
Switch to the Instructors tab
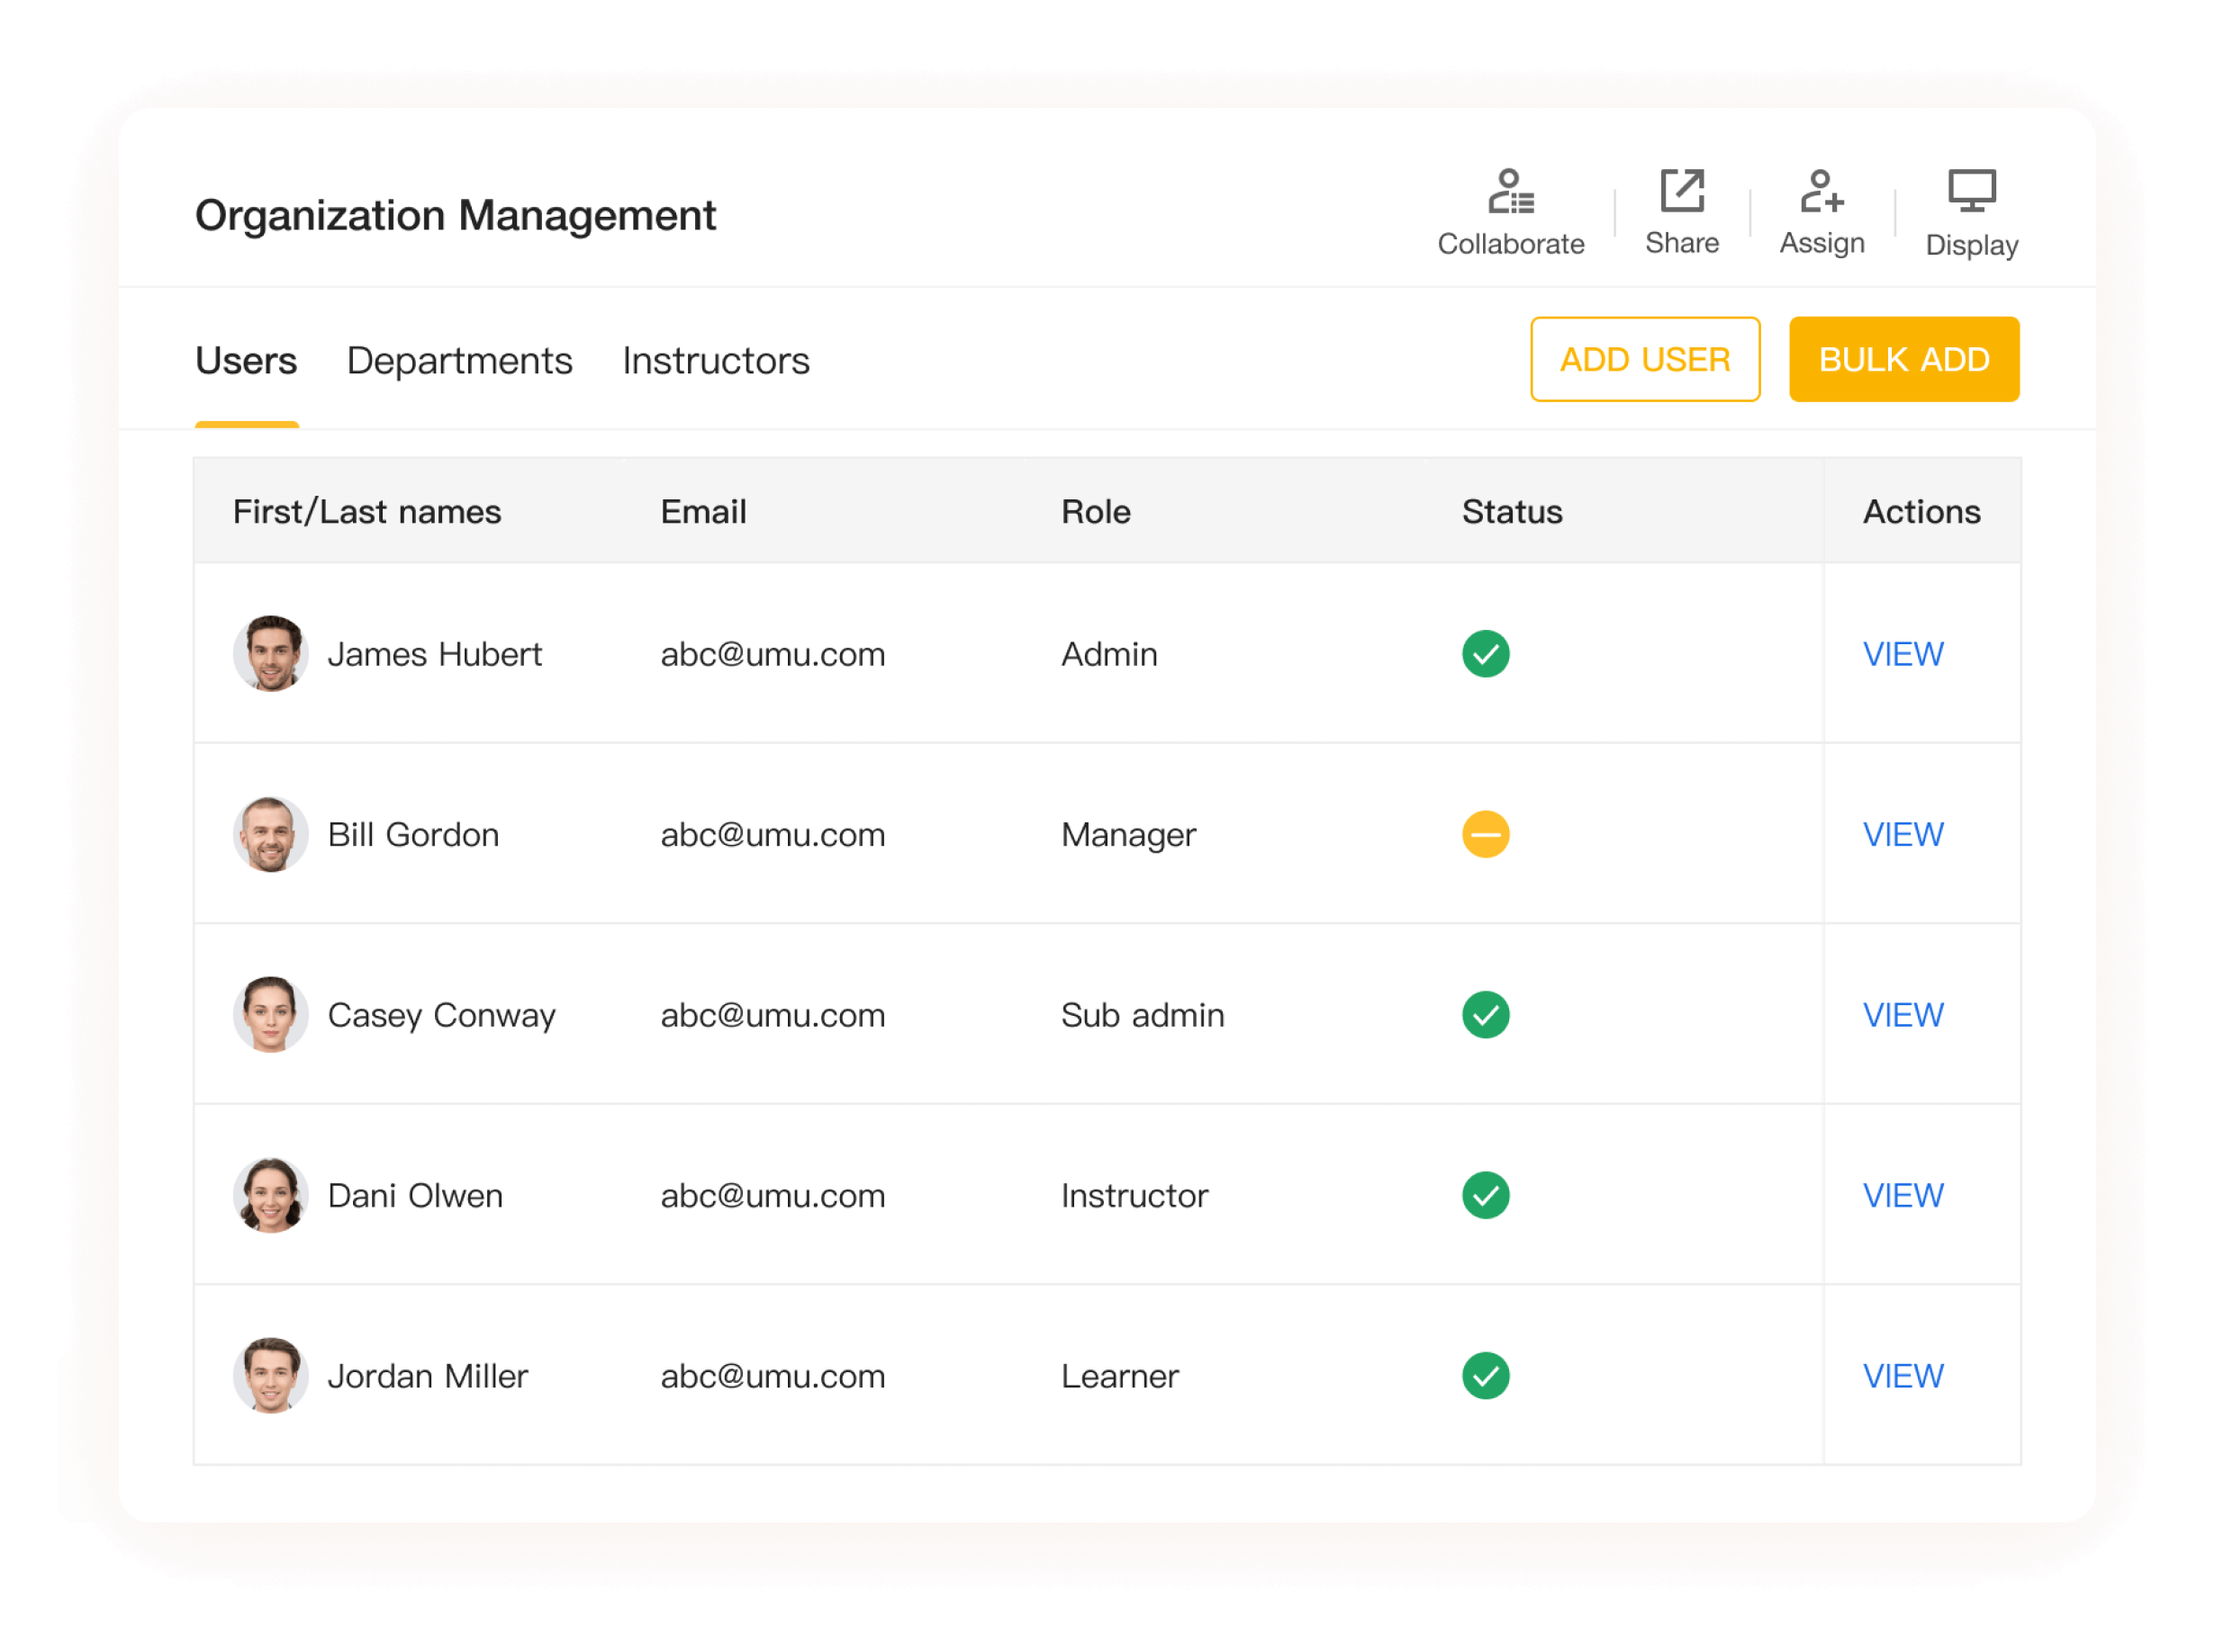click(x=715, y=361)
